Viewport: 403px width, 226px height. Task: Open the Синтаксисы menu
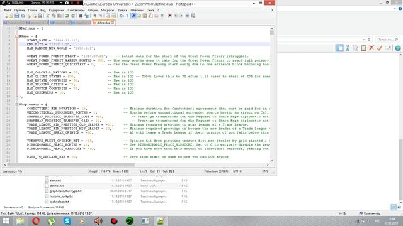coord(76,10)
